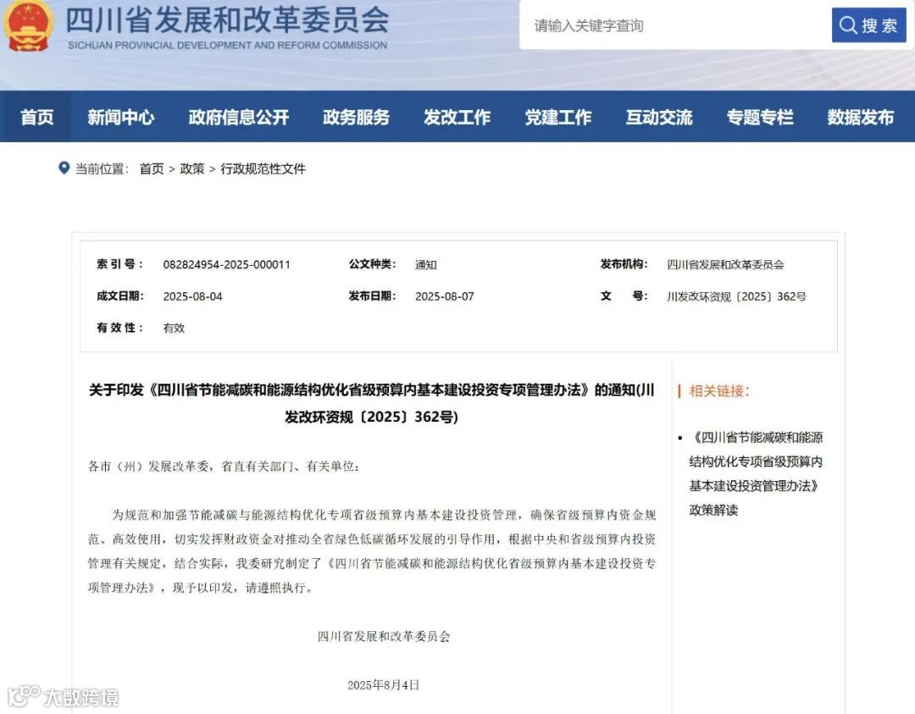
Task: Select document number 川发改环资规〔2025〕362号 in the metadata box
Action: [736, 296]
